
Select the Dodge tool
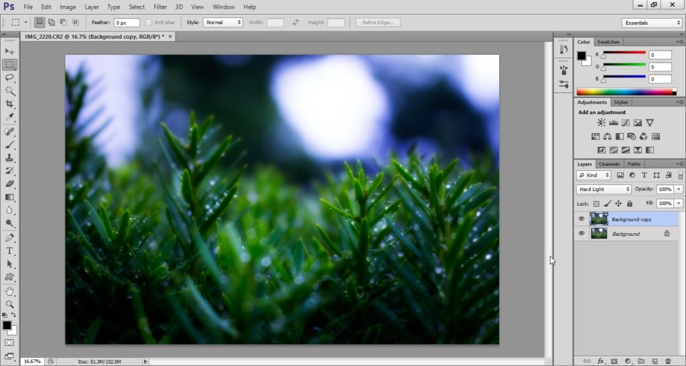(9, 223)
